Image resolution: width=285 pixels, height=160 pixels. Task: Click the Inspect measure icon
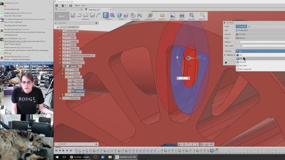(162, 16)
